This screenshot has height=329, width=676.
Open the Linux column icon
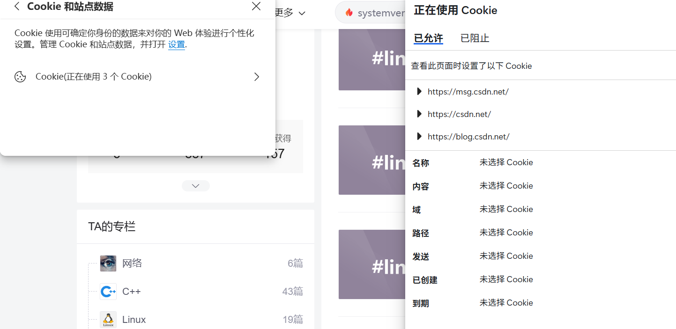click(108, 320)
